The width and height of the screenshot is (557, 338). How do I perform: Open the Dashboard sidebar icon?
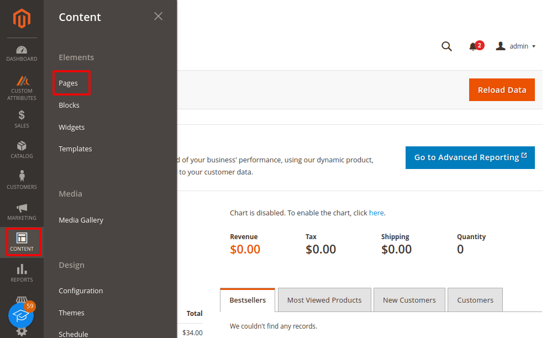pyautogui.click(x=22, y=54)
